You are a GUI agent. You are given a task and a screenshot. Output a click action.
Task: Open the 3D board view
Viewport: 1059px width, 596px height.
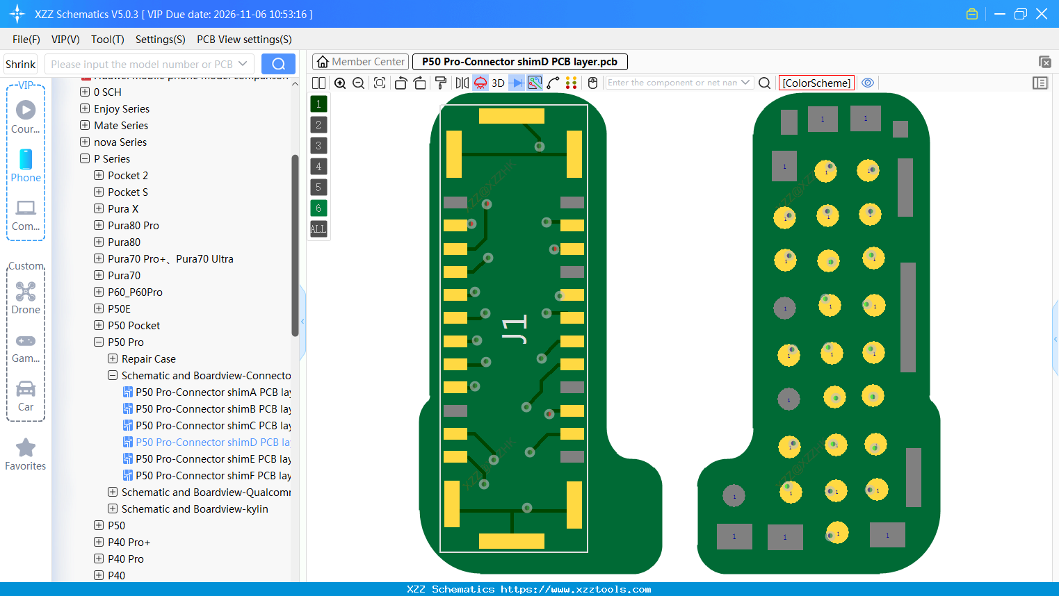click(x=498, y=83)
